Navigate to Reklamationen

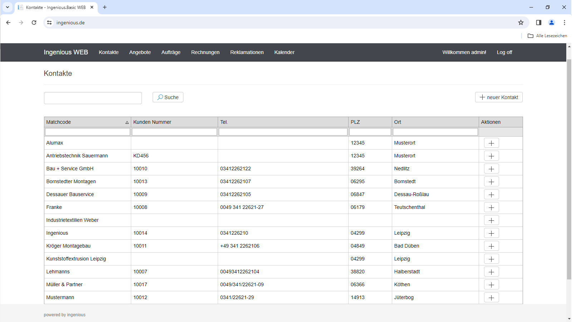(x=247, y=52)
